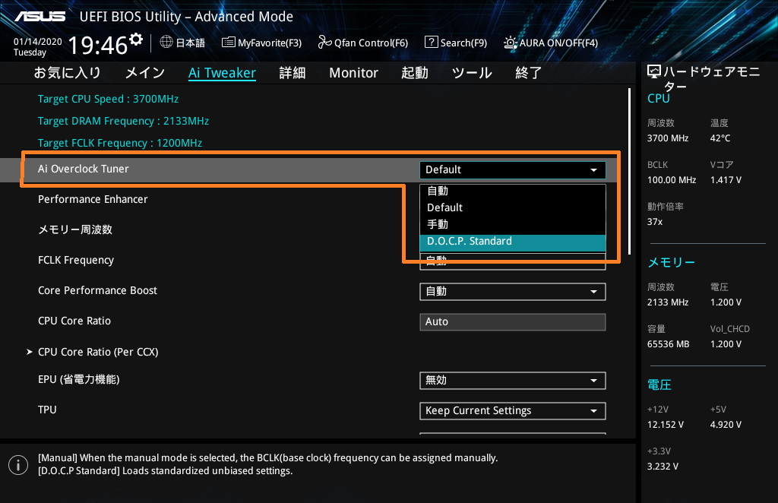
Task: Click the +5V 4.920 V reading
Action: pyautogui.click(x=726, y=425)
